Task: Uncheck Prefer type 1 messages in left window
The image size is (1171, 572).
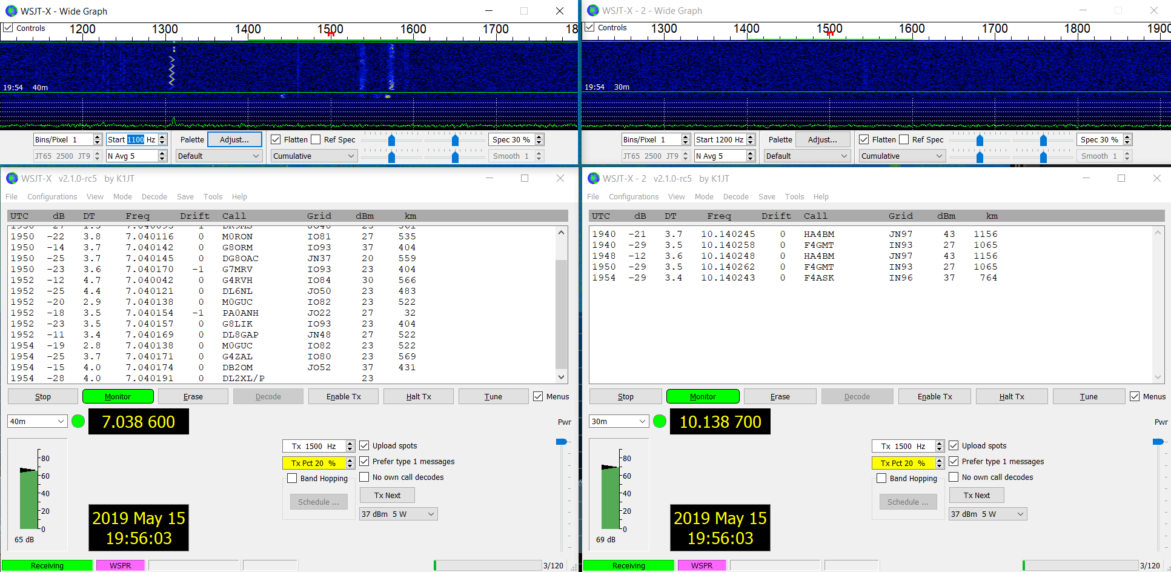Action: [364, 461]
